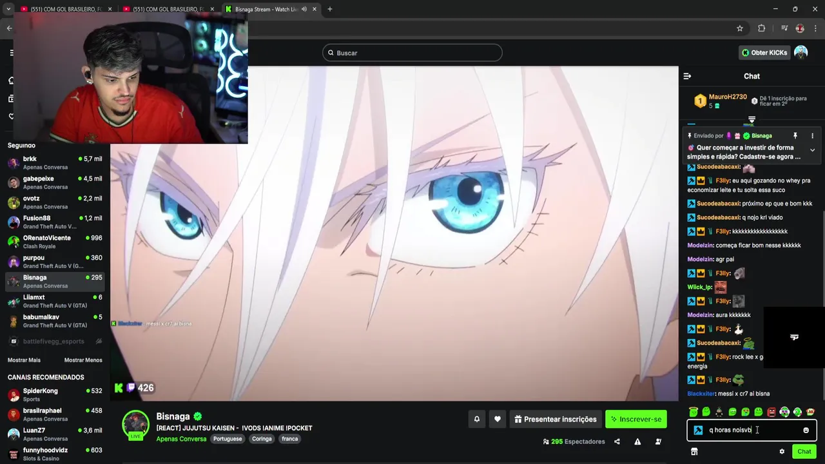This screenshot has height=464, width=825.
Task: Open tab search dropdown arrow
Action: click(8, 9)
